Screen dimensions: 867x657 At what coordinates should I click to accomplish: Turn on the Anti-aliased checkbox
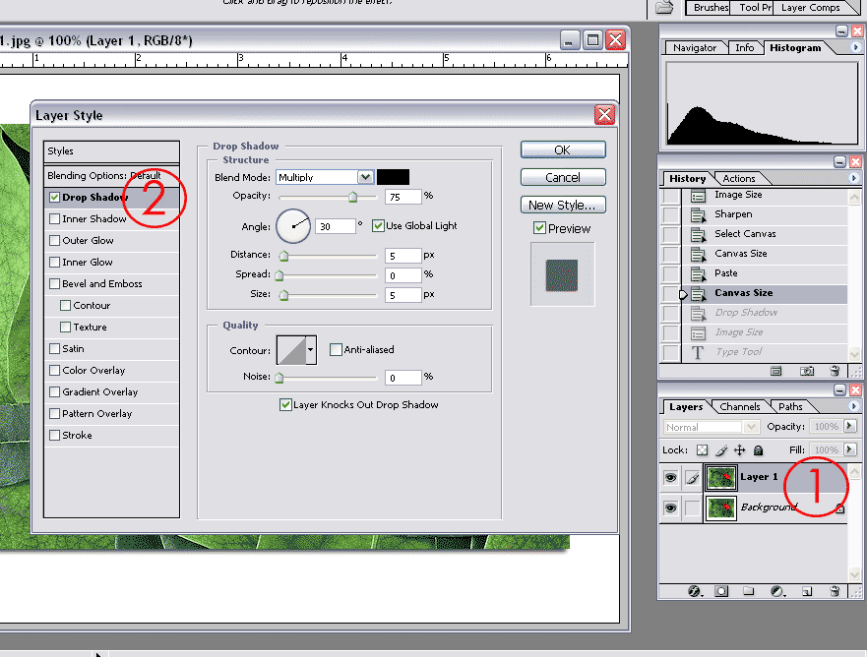coord(336,349)
